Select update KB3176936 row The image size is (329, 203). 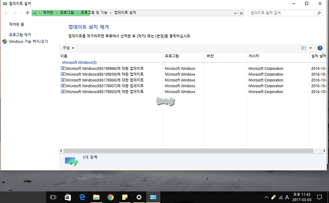tap(193, 80)
